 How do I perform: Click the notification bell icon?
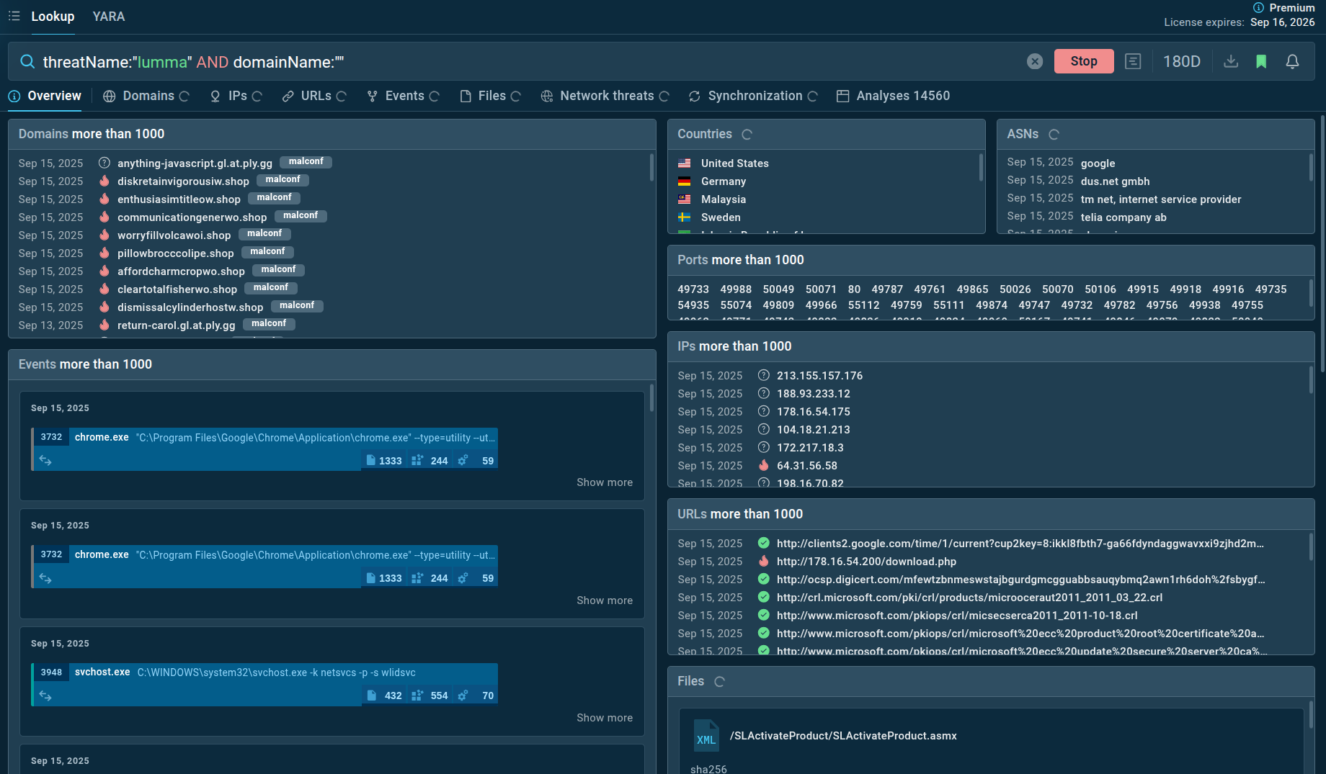(1292, 62)
